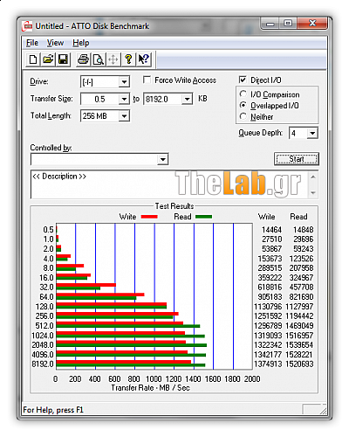Screen dimensions: 349x437
Task: Click the yellow question mark About icon
Action: click(x=128, y=59)
